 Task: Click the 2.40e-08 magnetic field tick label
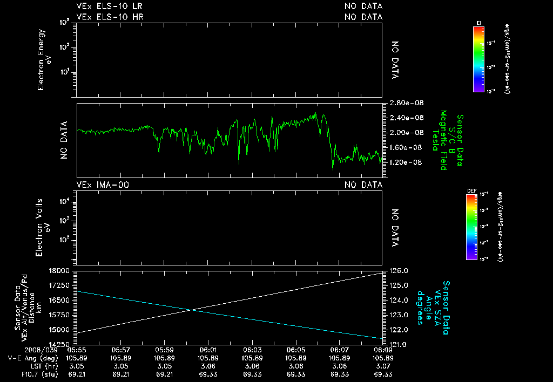click(x=407, y=118)
